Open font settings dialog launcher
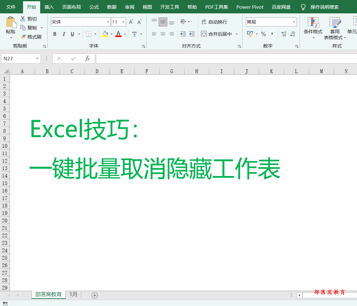The height and width of the screenshot is (306, 357). point(144,46)
